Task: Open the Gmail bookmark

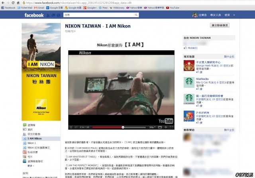Action: (x=39, y=8)
